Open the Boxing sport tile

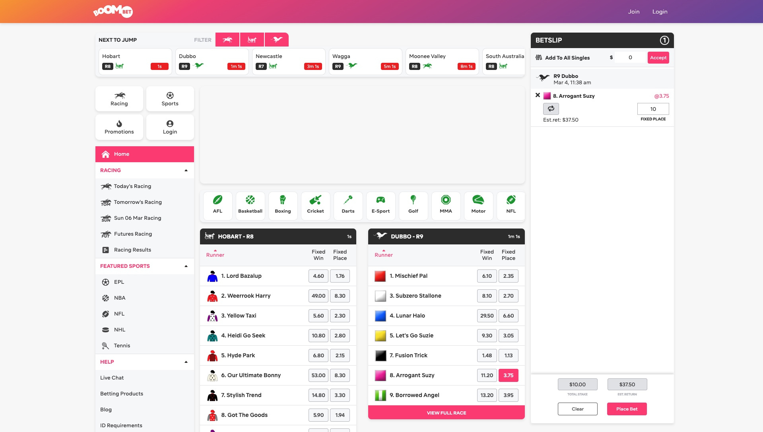coord(283,205)
